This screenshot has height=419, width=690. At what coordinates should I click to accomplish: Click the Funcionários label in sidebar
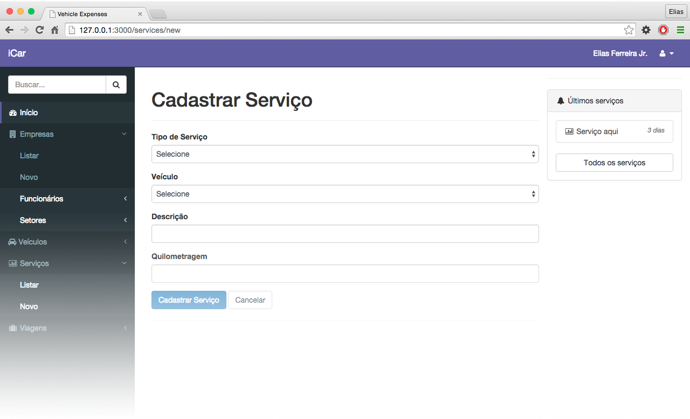point(42,199)
